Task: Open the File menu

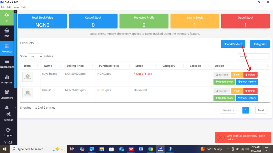Action: coord(3,7)
